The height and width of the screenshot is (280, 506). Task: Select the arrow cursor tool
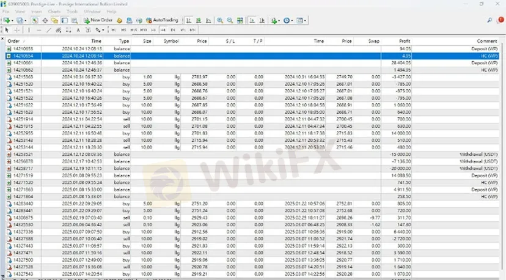(7, 29)
